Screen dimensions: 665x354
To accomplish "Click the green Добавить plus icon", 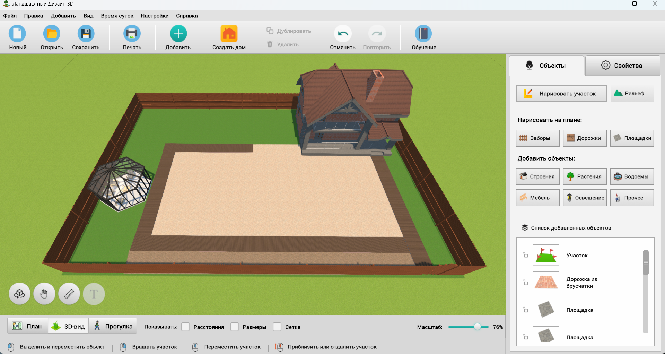I will (x=178, y=34).
